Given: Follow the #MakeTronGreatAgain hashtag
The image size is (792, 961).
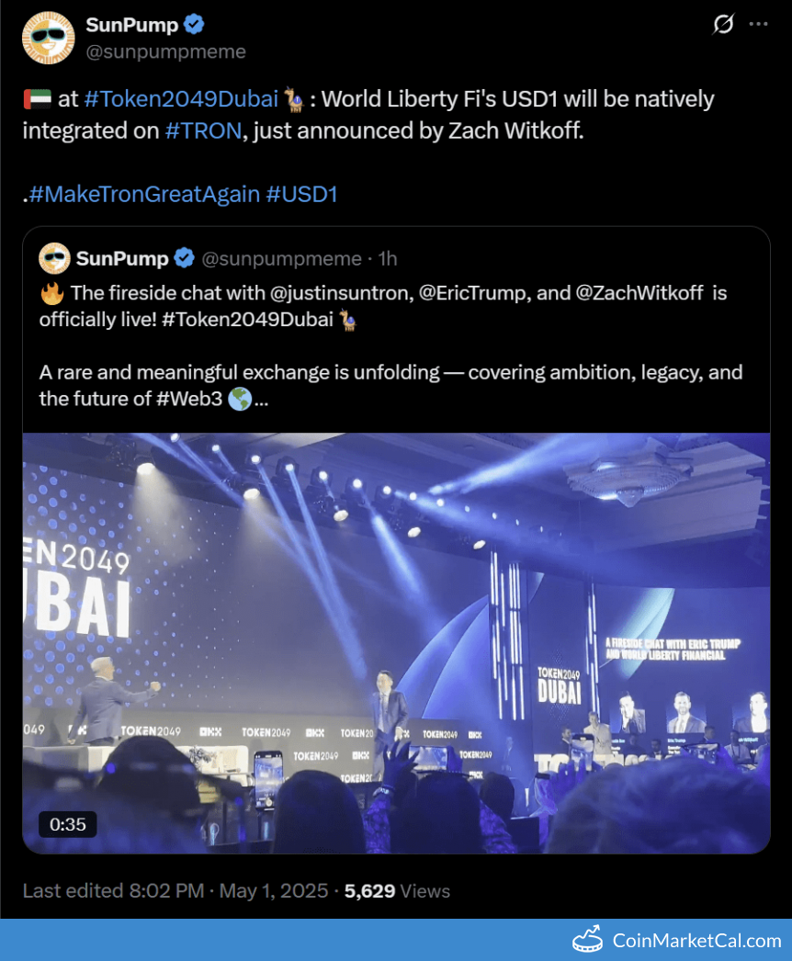Looking at the screenshot, I should pyautogui.click(x=144, y=194).
